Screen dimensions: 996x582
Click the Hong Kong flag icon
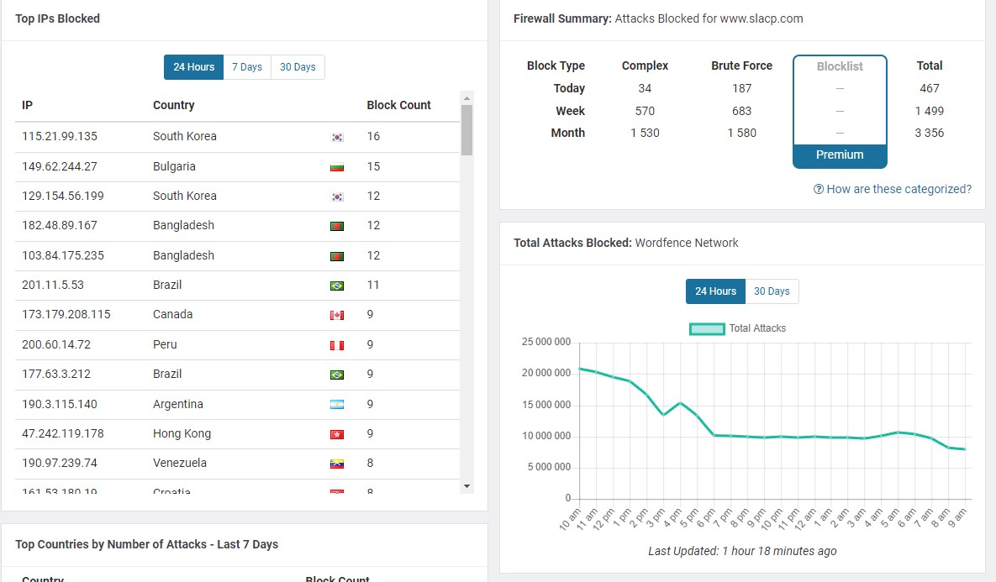pos(337,434)
